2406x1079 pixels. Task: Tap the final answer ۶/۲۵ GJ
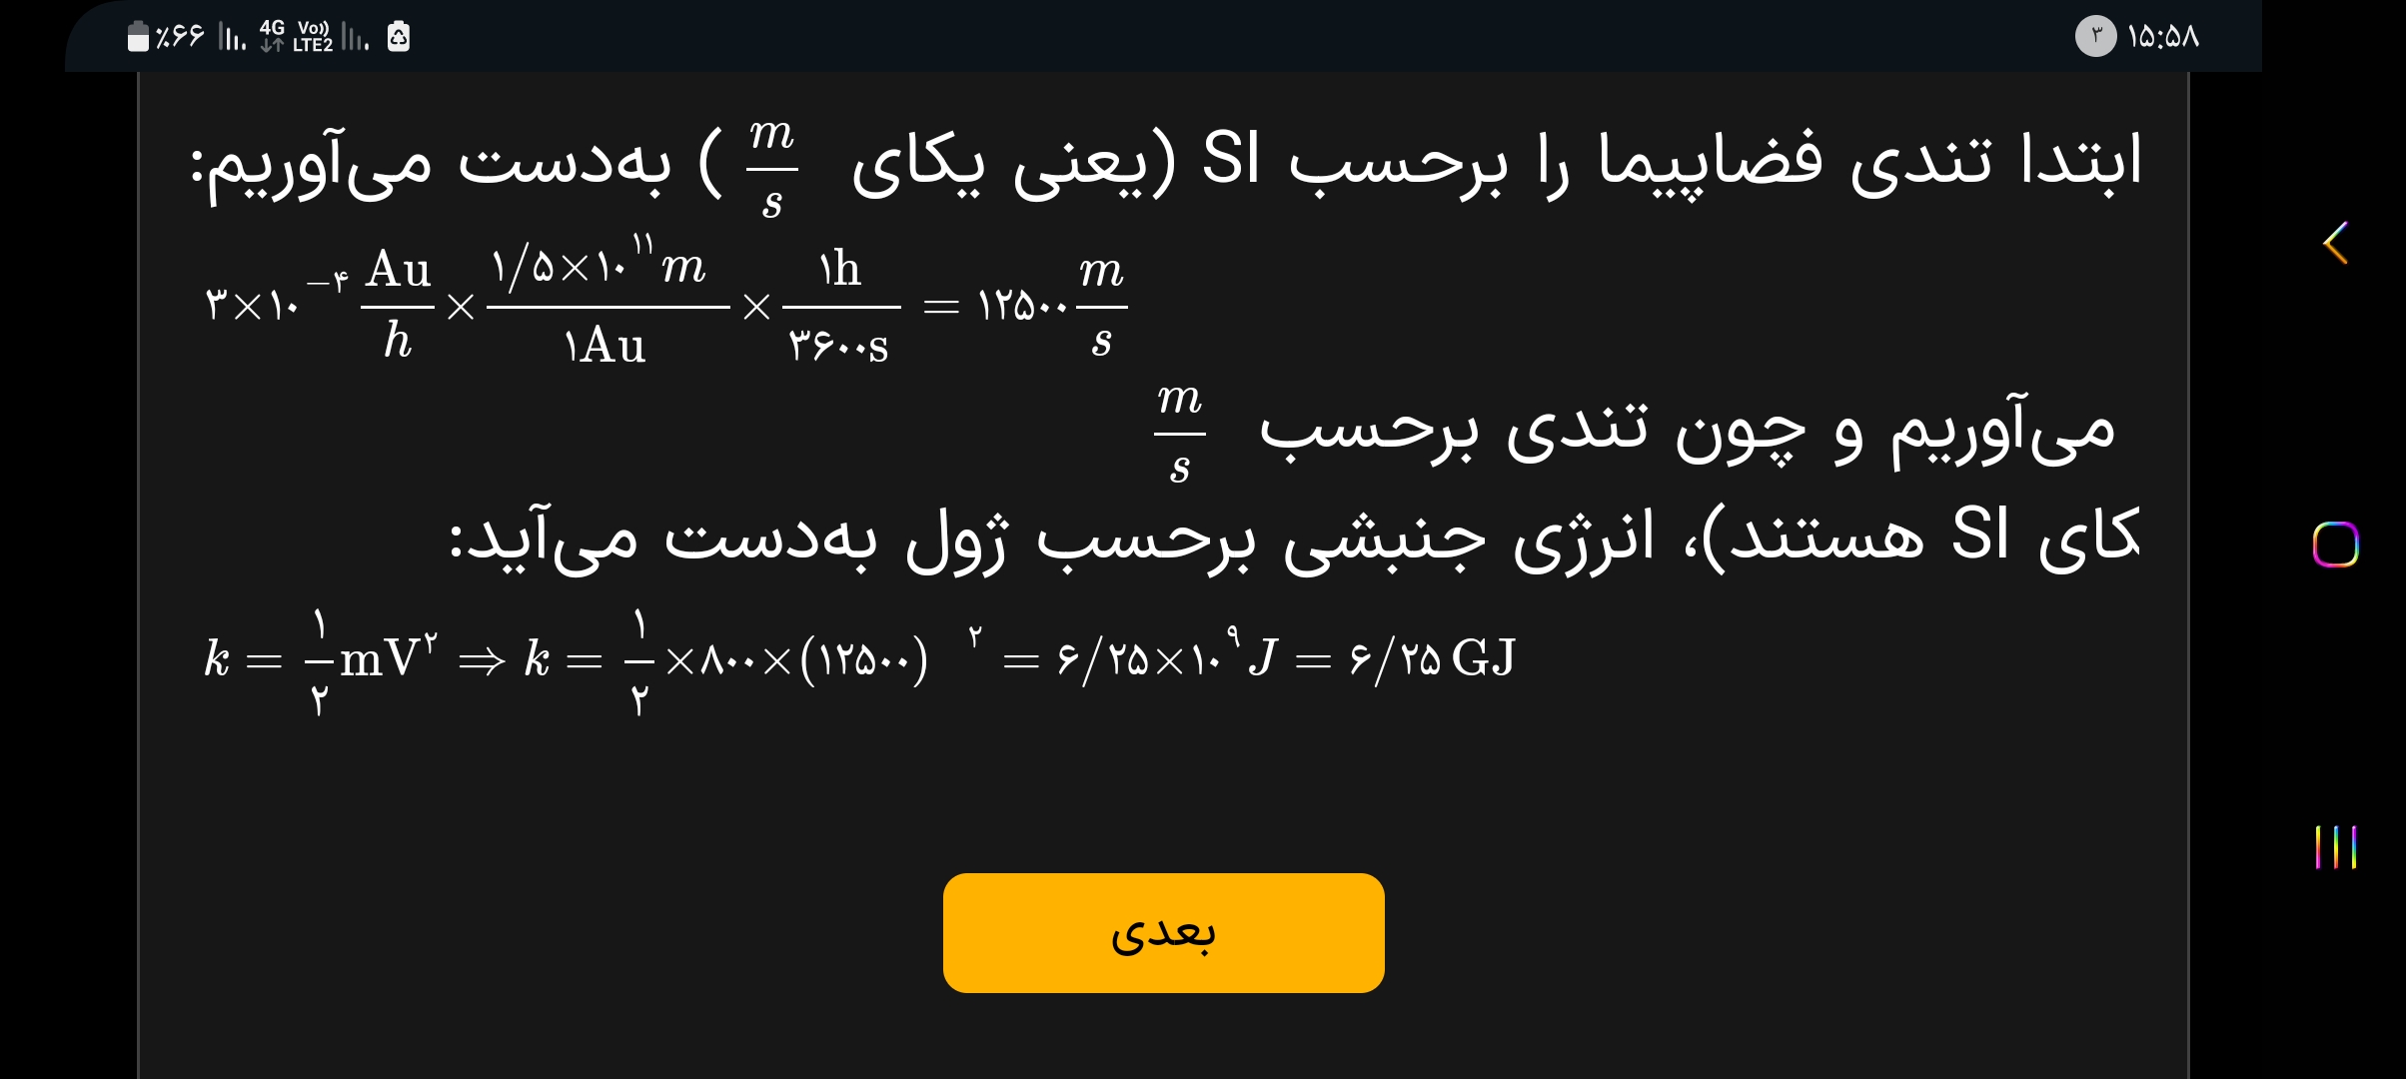point(1433,659)
